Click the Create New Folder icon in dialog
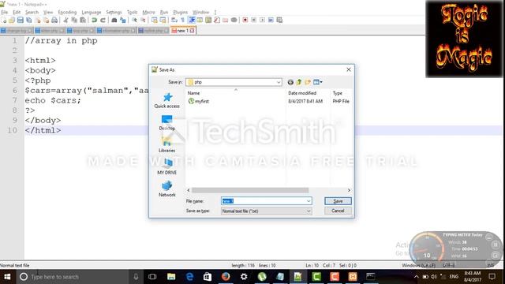 pos(308,82)
